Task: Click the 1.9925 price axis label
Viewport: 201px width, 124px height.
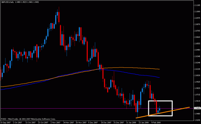Action: [x=197, y=82]
